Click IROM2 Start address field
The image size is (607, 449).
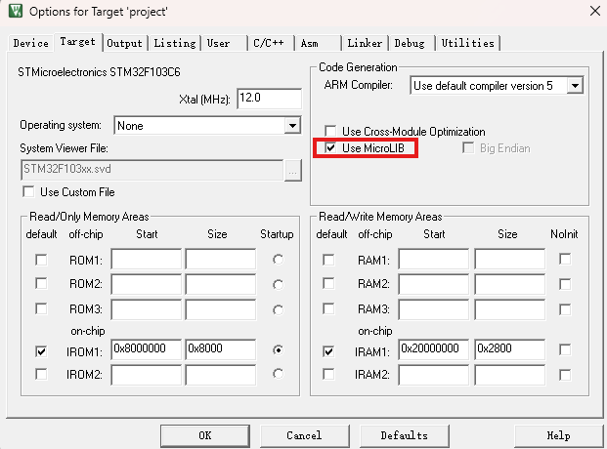pos(146,375)
